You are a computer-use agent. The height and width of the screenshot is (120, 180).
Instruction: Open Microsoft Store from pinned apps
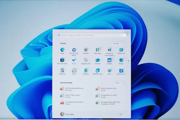pyautogui.click(x=62, y=61)
